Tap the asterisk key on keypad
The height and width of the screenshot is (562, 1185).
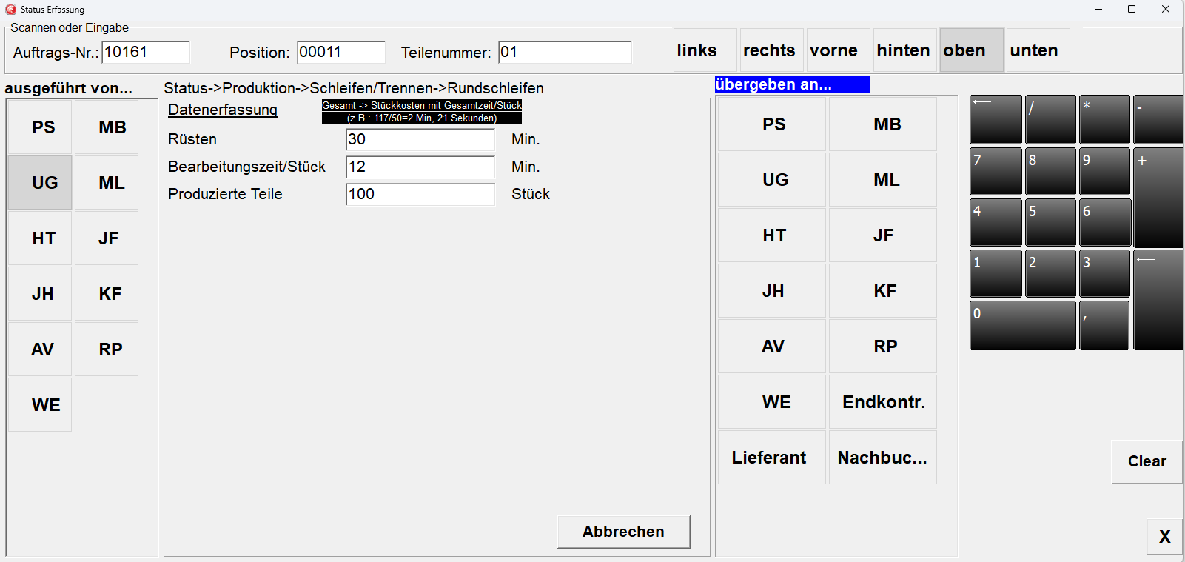(x=1104, y=119)
